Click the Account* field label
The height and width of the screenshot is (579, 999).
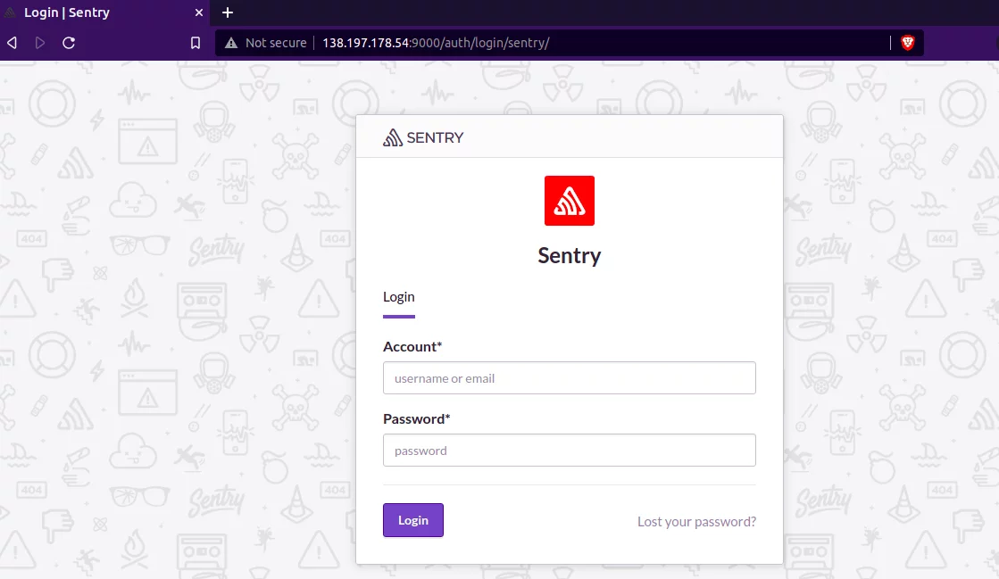point(412,346)
